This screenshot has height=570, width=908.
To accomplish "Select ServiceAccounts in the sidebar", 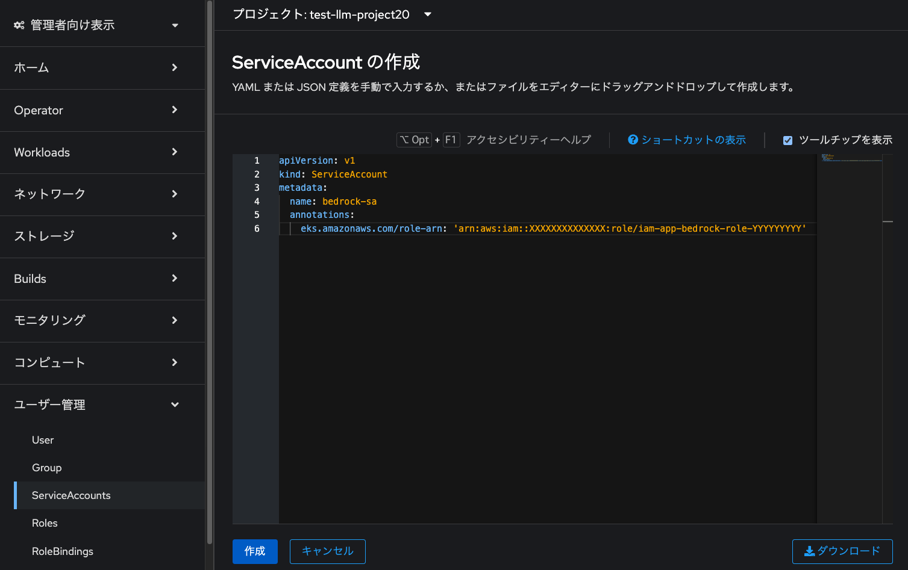I will click(109, 495).
